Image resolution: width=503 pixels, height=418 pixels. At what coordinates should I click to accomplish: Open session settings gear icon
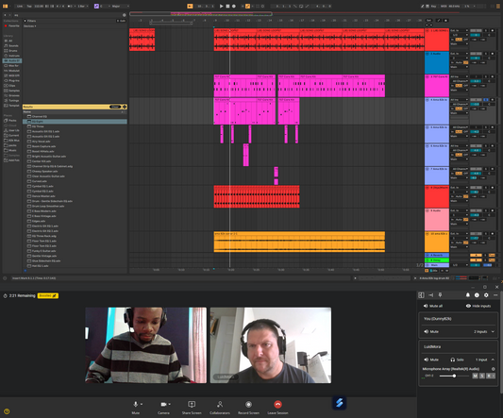click(x=486, y=295)
